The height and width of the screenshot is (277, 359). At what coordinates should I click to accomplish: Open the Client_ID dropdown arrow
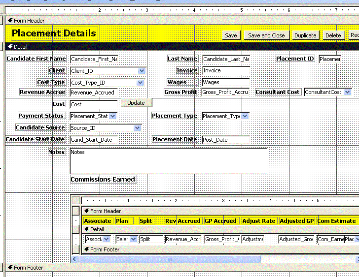142,71
